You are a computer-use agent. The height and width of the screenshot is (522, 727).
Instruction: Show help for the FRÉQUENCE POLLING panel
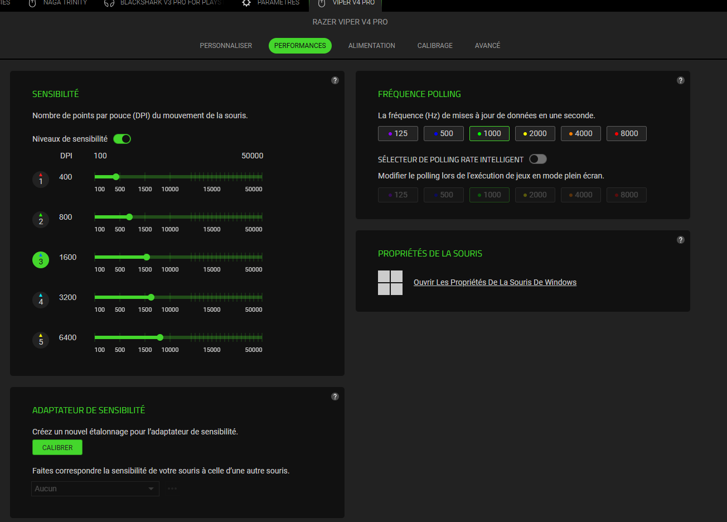(681, 80)
